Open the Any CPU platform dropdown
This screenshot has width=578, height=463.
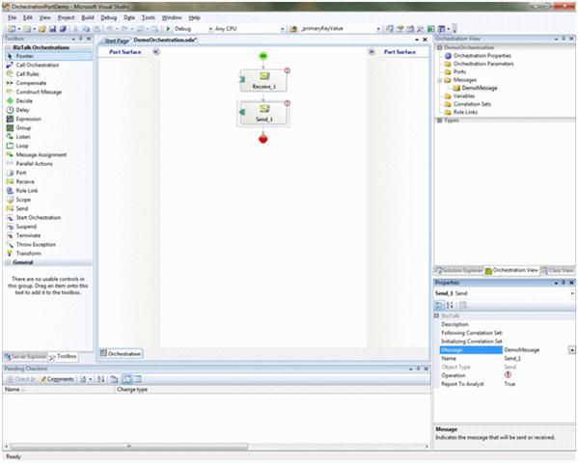(x=283, y=29)
